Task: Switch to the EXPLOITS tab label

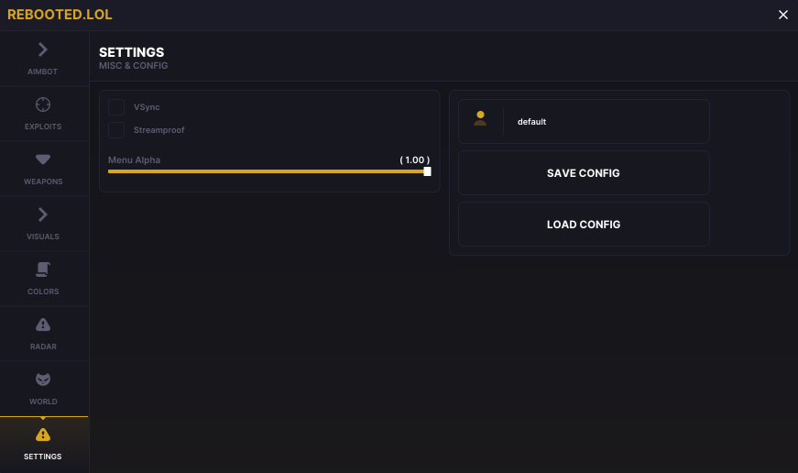Action: coord(43,126)
